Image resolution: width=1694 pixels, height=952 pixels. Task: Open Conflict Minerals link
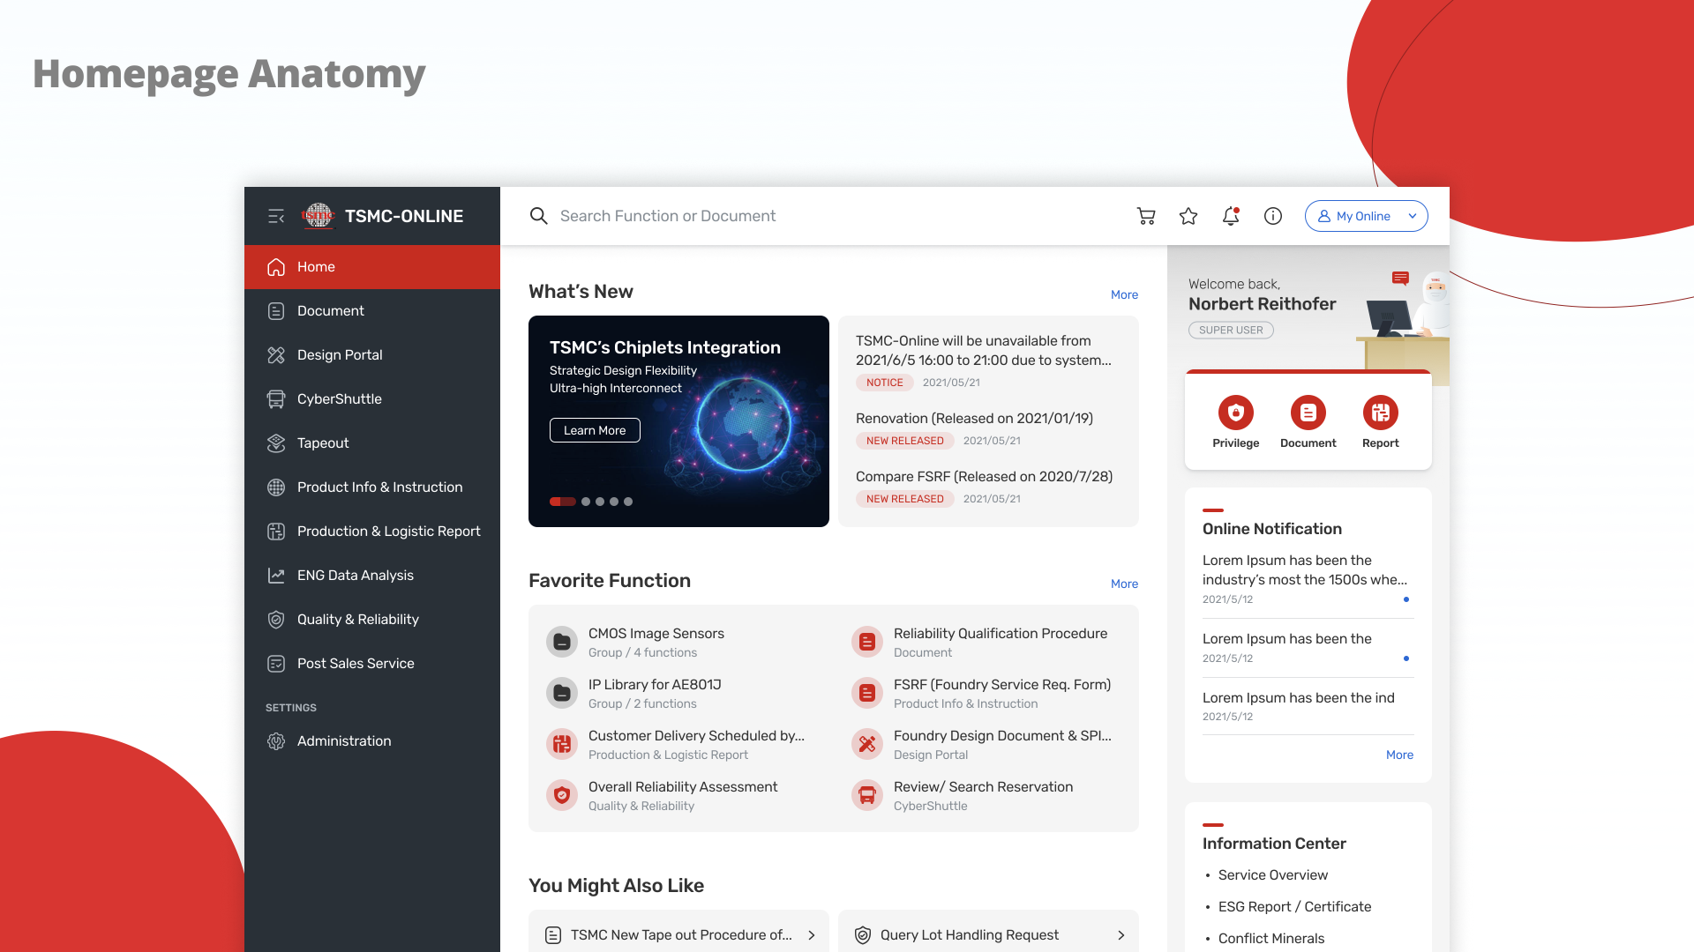pyautogui.click(x=1270, y=939)
